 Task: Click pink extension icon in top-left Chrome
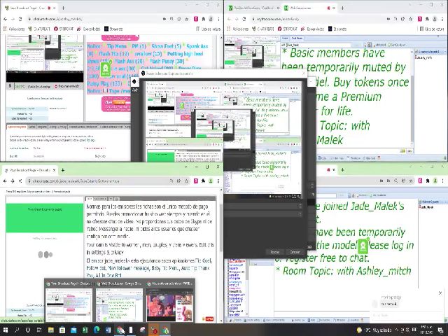196,19
